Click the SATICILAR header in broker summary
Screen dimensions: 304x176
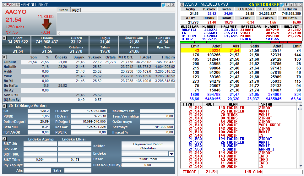point(251,27)
